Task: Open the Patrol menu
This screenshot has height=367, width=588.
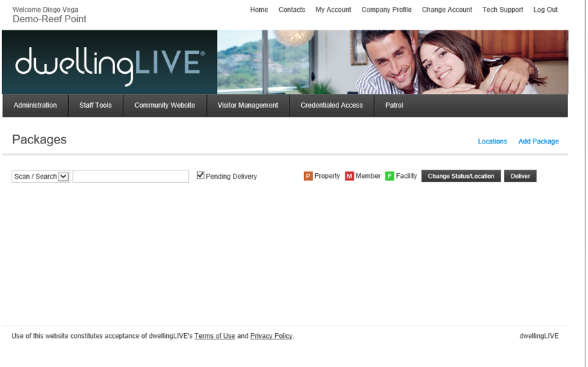Action: coord(394,106)
